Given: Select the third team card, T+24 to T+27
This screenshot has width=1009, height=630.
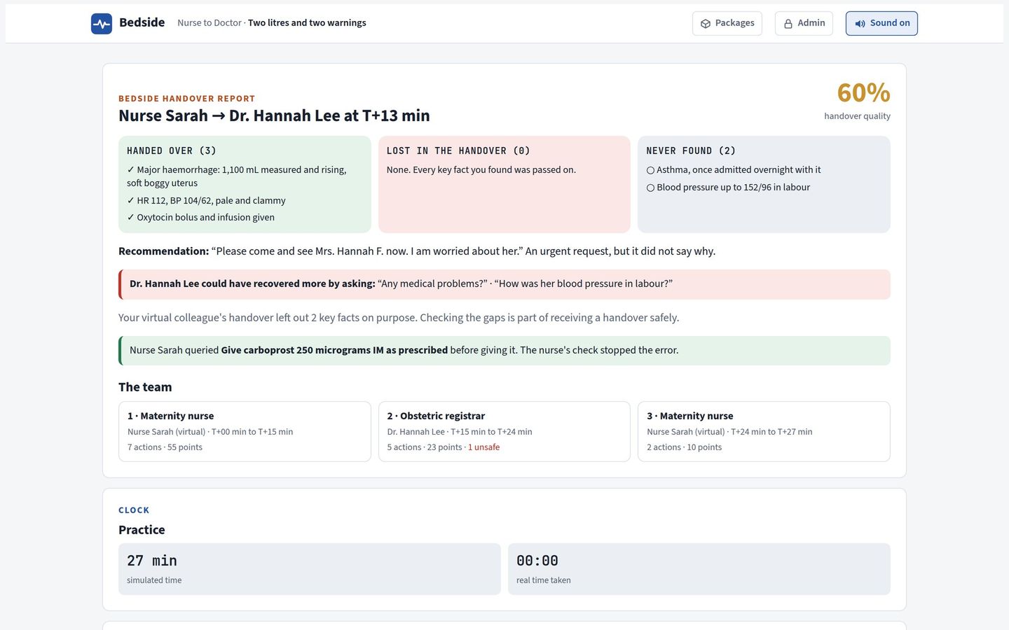Looking at the screenshot, I should (764, 431).
